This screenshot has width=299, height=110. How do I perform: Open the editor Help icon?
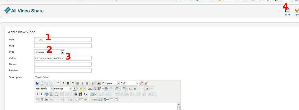37,83
